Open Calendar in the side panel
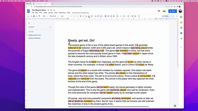The image size is (198, 111). point(181,17)
